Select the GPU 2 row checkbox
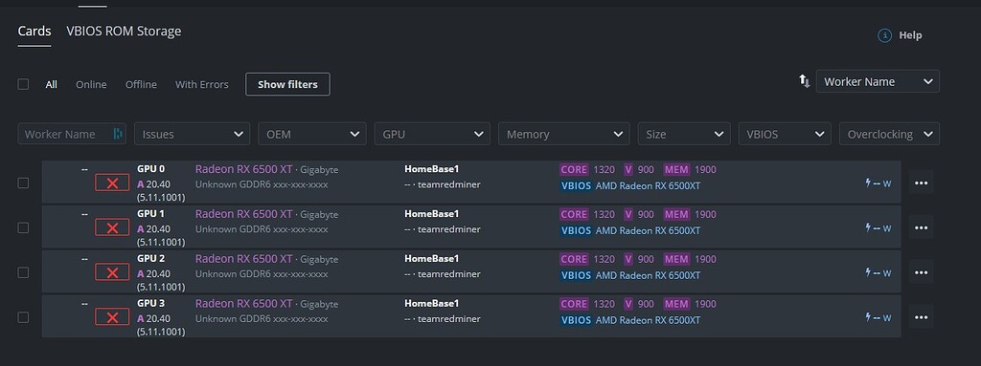The height and width of the screenshot is (366, 981). tap(23, 273)
